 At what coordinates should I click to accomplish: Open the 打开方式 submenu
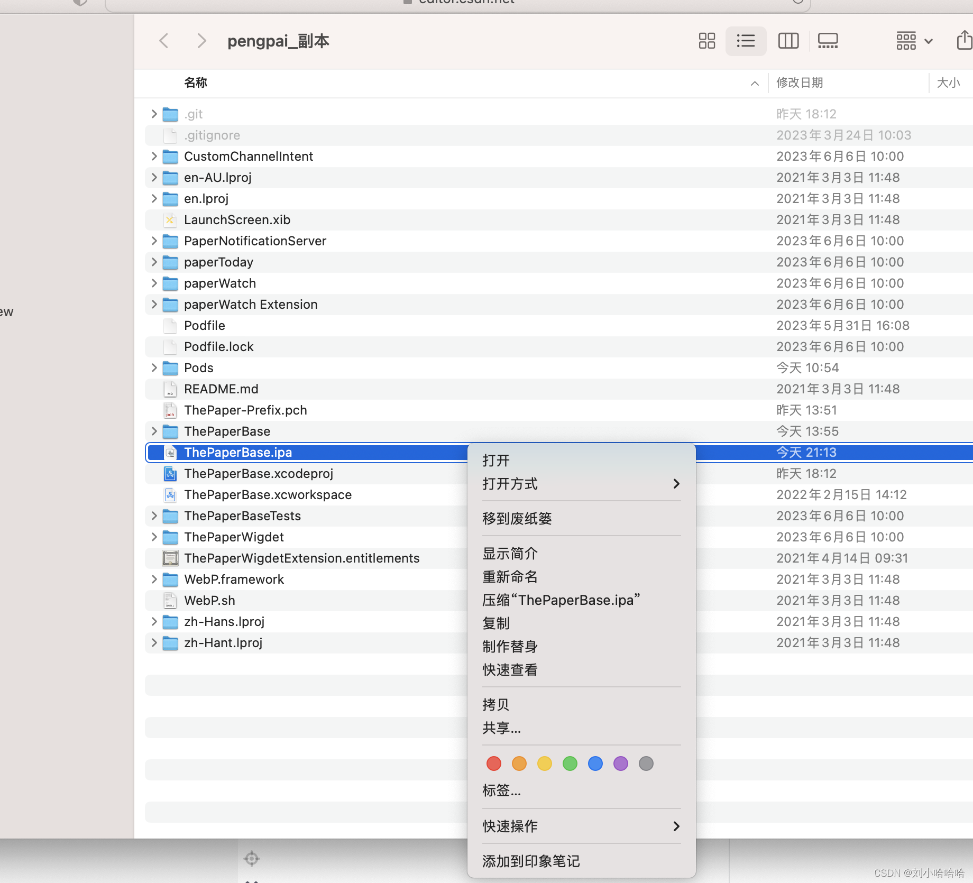point(581,484)
